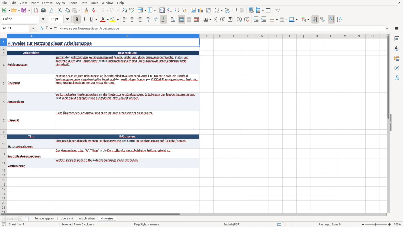Expand the Font Name dropdown
This screenshot has width=403, height=227.
pyautogui.click(x=43, y=20)
